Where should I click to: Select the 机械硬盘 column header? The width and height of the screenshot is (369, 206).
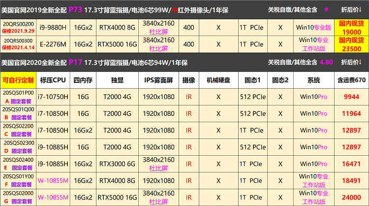pos(218,80)
